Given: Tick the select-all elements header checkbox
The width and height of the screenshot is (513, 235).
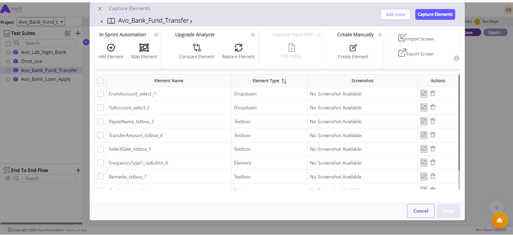Looking at the screenshot, I should coord(101,81).
